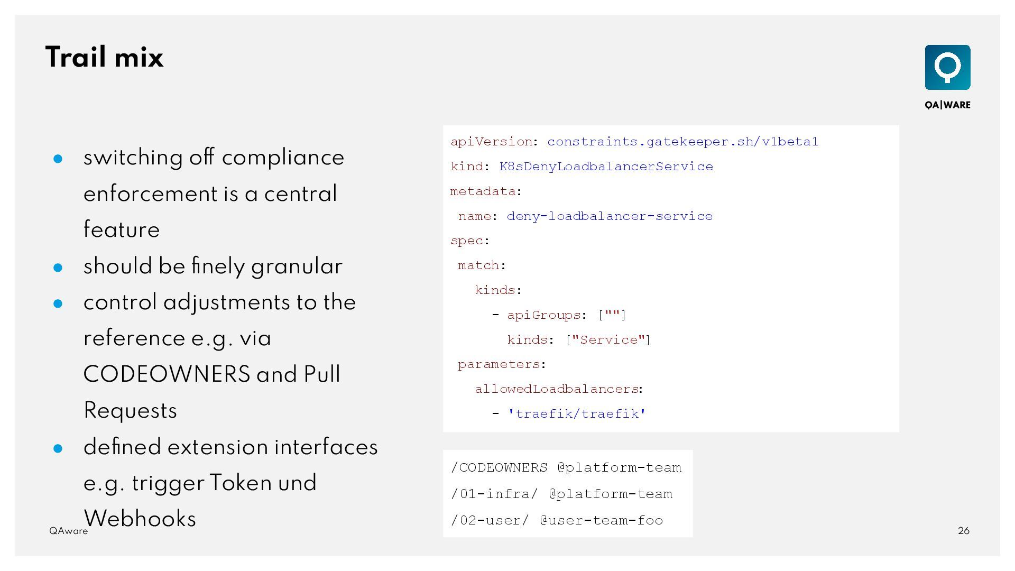Image resolution: width=1015 pixels, height=571 pixels.
Task: Click the /01-infra/ @platform-team line
Action: 561,494
